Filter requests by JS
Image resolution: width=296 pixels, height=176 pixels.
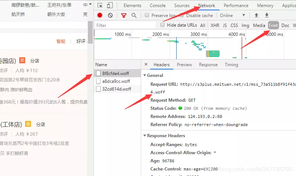[x=225, y=25]
